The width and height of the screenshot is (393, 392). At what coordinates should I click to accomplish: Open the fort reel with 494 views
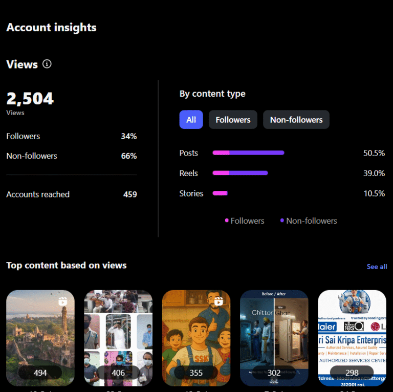[x=40, y=338]
